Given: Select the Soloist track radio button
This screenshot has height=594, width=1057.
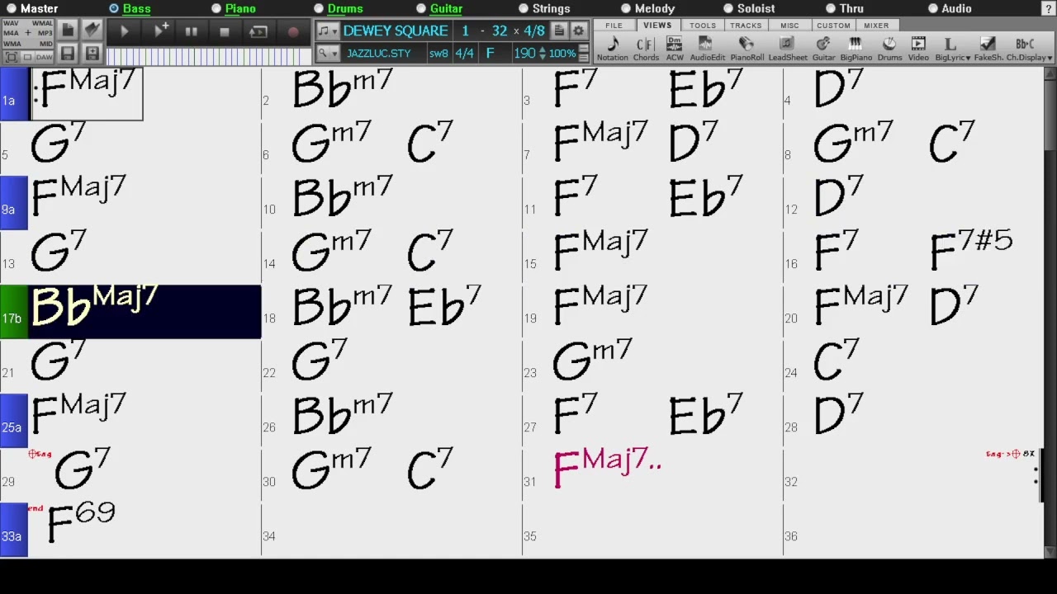Looking at the screenshot, I should pos(728,8).
